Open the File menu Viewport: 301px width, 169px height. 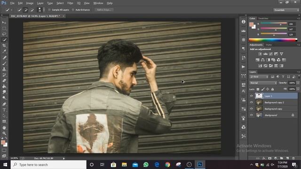pos(12,3)
